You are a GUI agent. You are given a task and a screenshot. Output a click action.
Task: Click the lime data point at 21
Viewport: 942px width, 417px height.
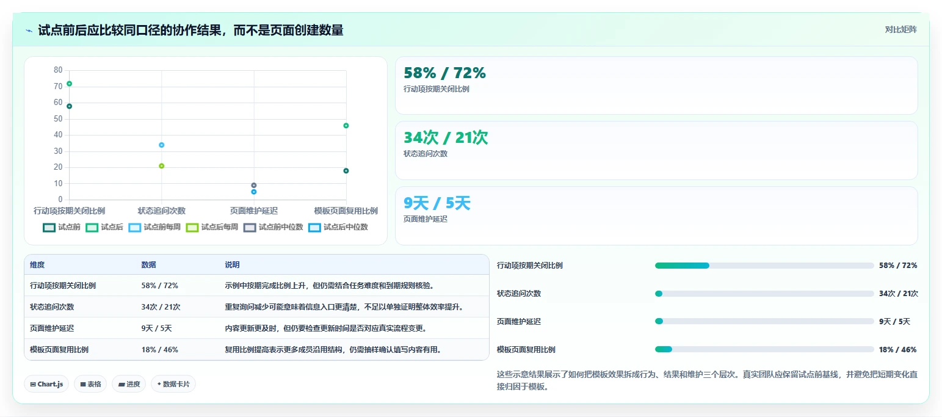(162, 166)
